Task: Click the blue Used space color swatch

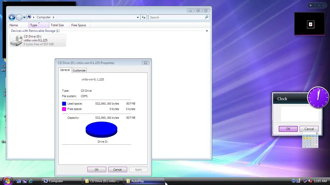Action: (x=64, y=104)
